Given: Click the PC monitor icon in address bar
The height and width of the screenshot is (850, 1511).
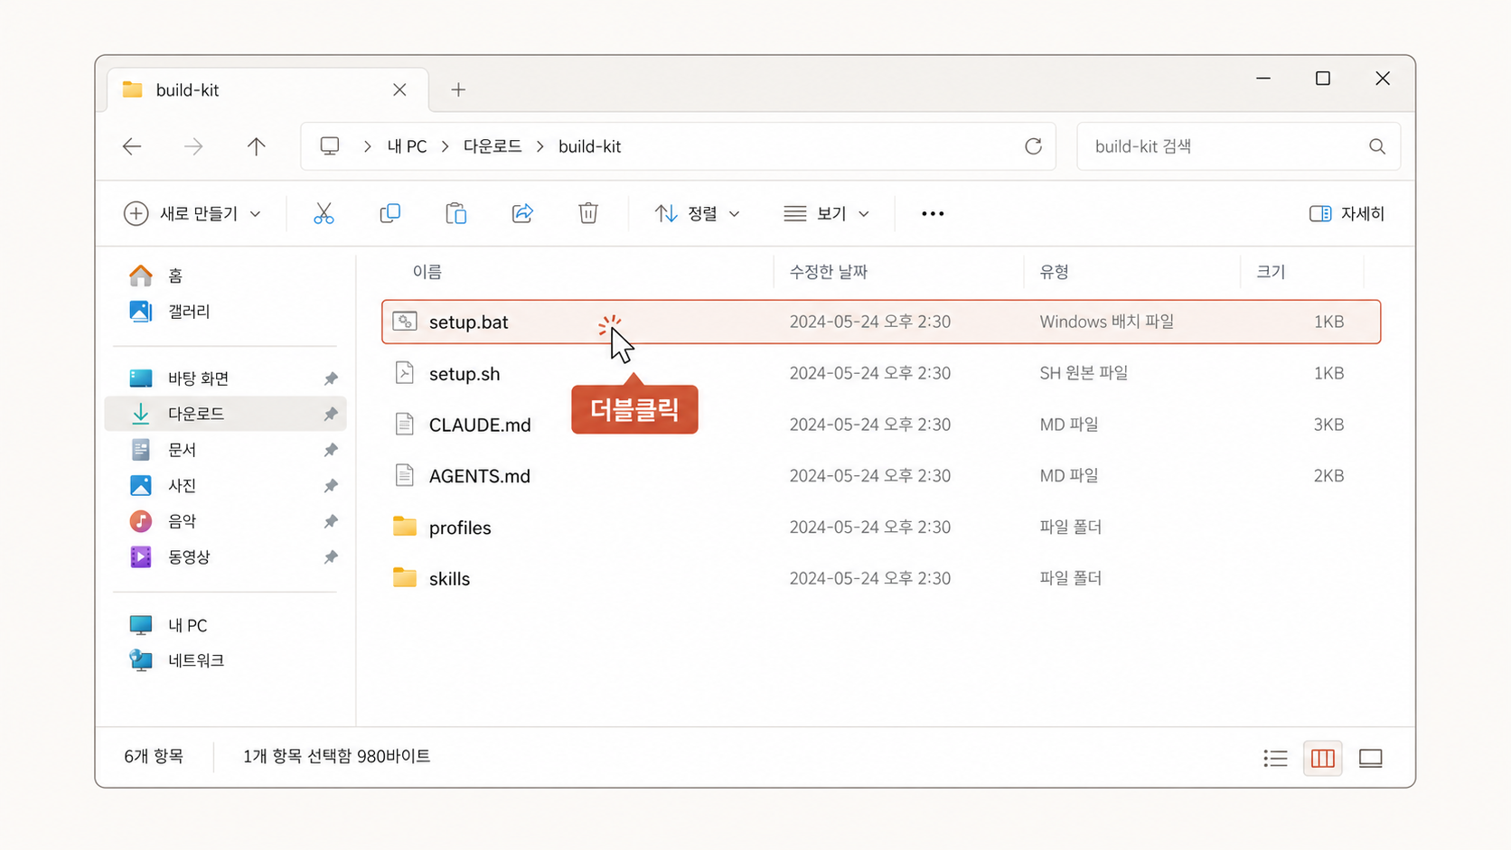Looking at the screenshot, I should coord(330,146).
